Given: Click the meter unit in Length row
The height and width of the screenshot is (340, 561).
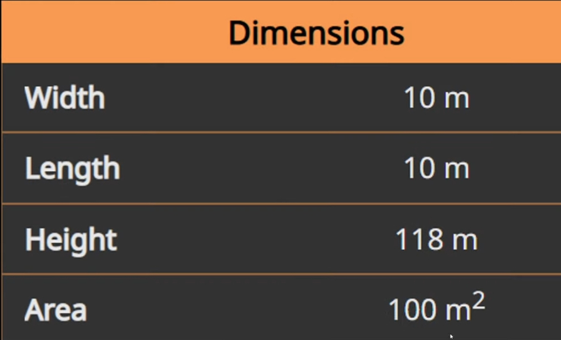Looking at the screenshot, I should coord(456,170).
